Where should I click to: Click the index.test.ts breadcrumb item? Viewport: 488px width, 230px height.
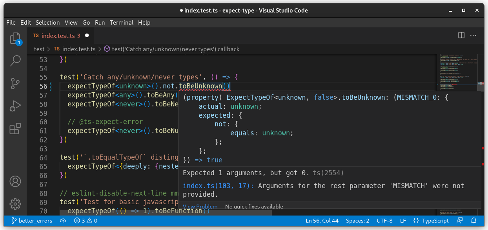point(75,49)
